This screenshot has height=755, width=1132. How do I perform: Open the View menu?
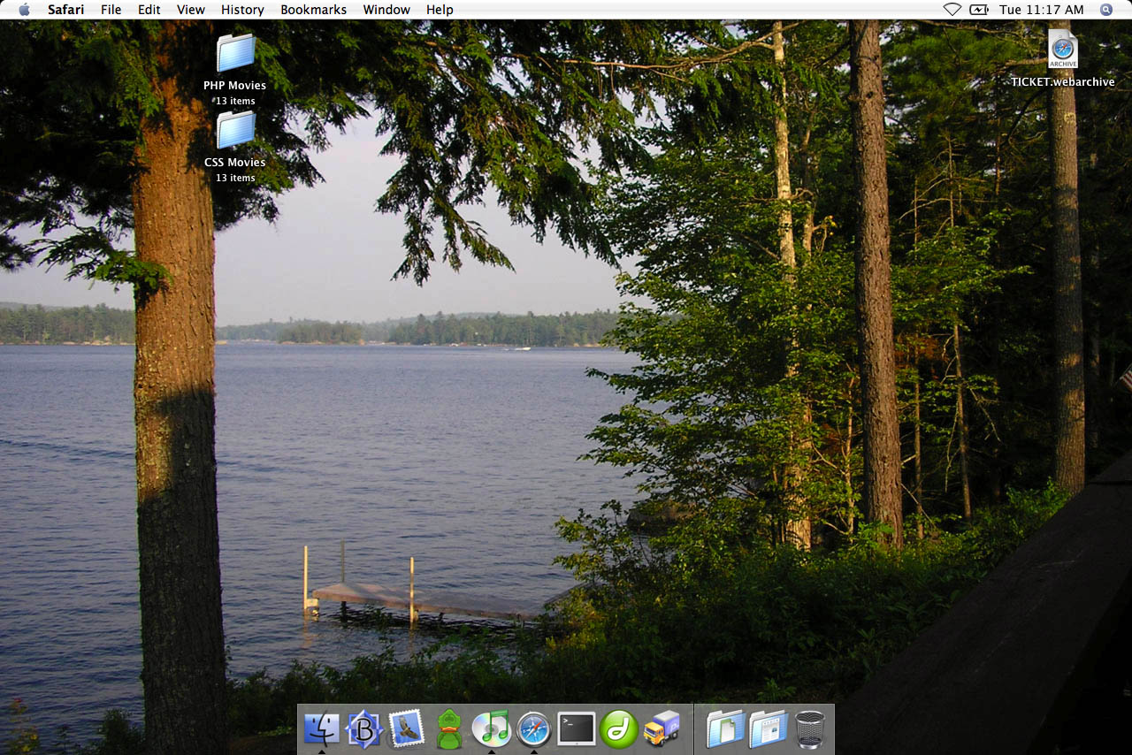[x=191, y=10]
